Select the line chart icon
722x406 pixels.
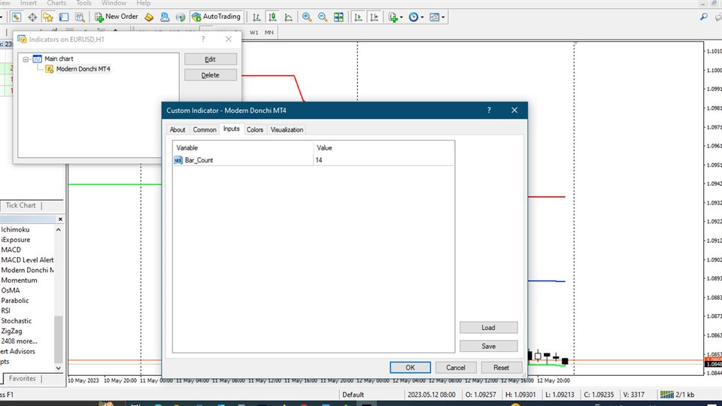289,17
